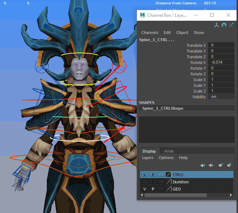Open the Edit menu
The image size is (238, 213).
point(167,33)
